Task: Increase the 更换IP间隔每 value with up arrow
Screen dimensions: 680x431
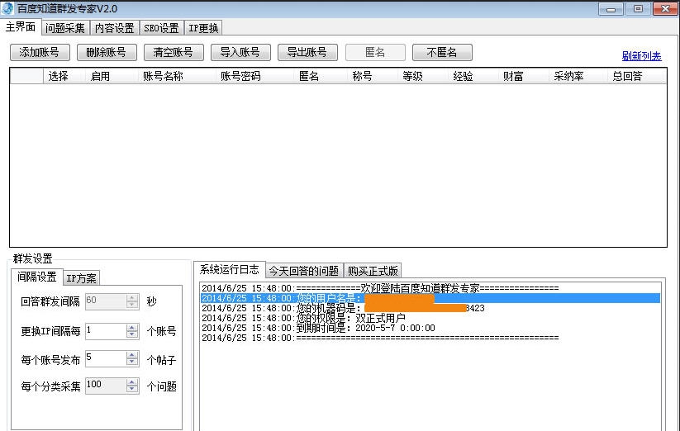Action: click(132, 328)
